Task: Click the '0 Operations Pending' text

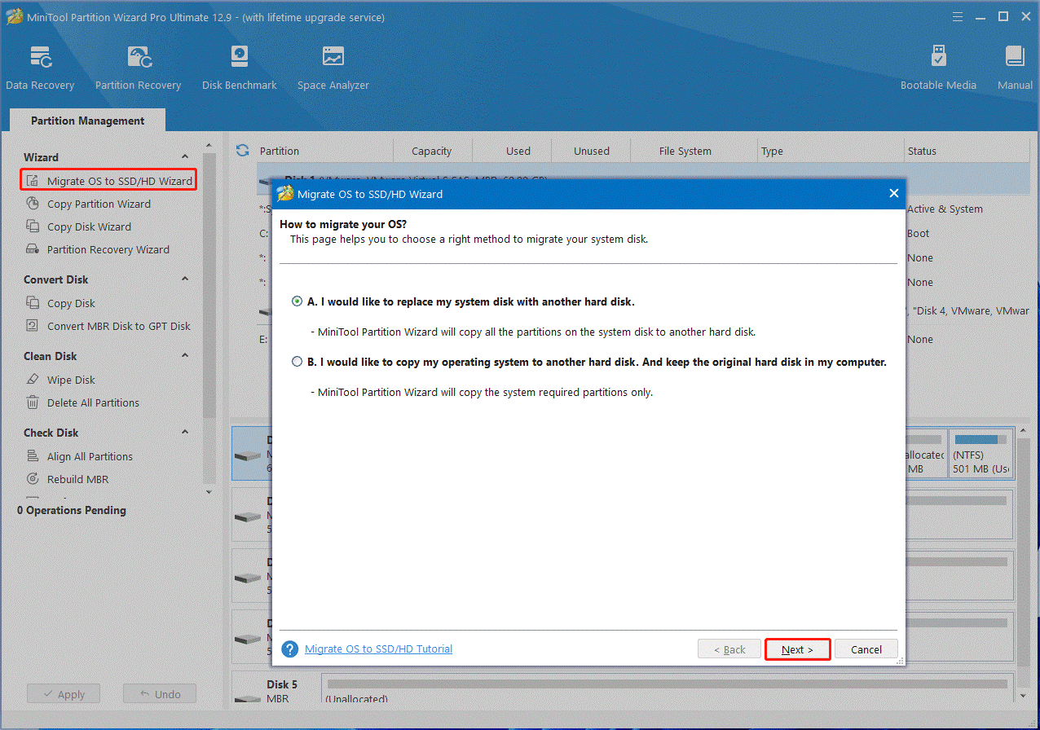Action: tap(72, 510)
